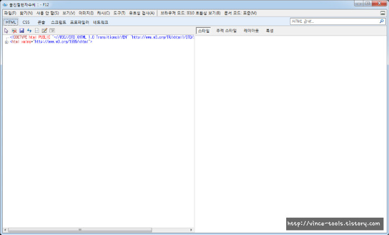Click the clear browser cache icon with red X

[14, 31]
